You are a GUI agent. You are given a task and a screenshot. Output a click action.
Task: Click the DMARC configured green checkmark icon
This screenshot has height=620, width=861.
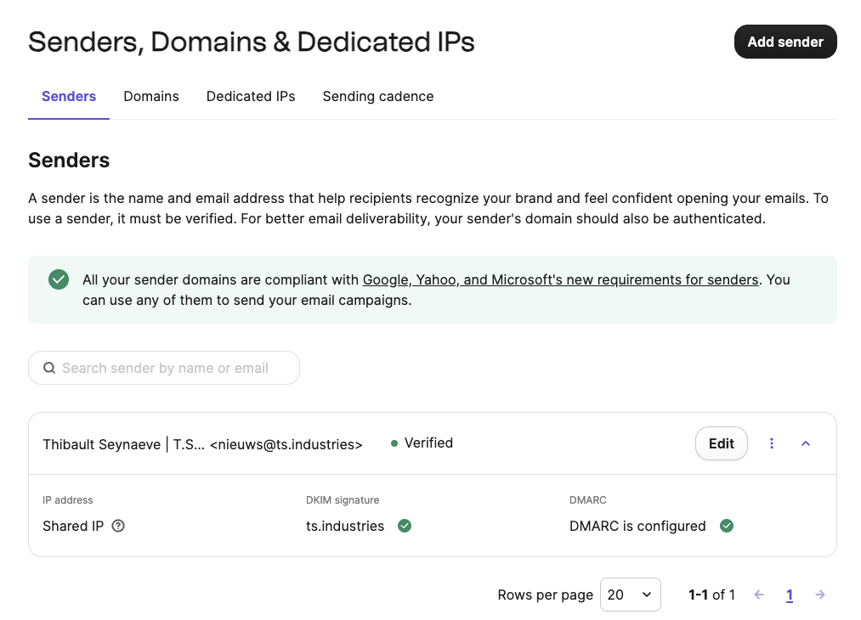727,526
